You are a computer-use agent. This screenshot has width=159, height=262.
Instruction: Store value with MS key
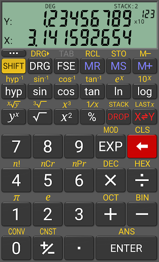point(119,66)
